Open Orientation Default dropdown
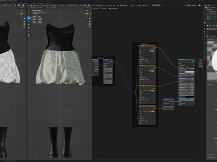217x162 pixels. pyautogui.click(x=41, y=8)
